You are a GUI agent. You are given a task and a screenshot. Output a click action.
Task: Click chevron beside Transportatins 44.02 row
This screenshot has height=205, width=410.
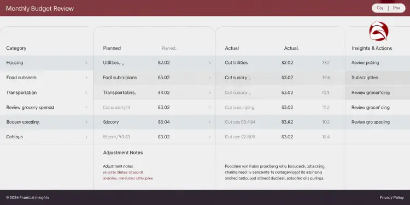coord(209,92)
